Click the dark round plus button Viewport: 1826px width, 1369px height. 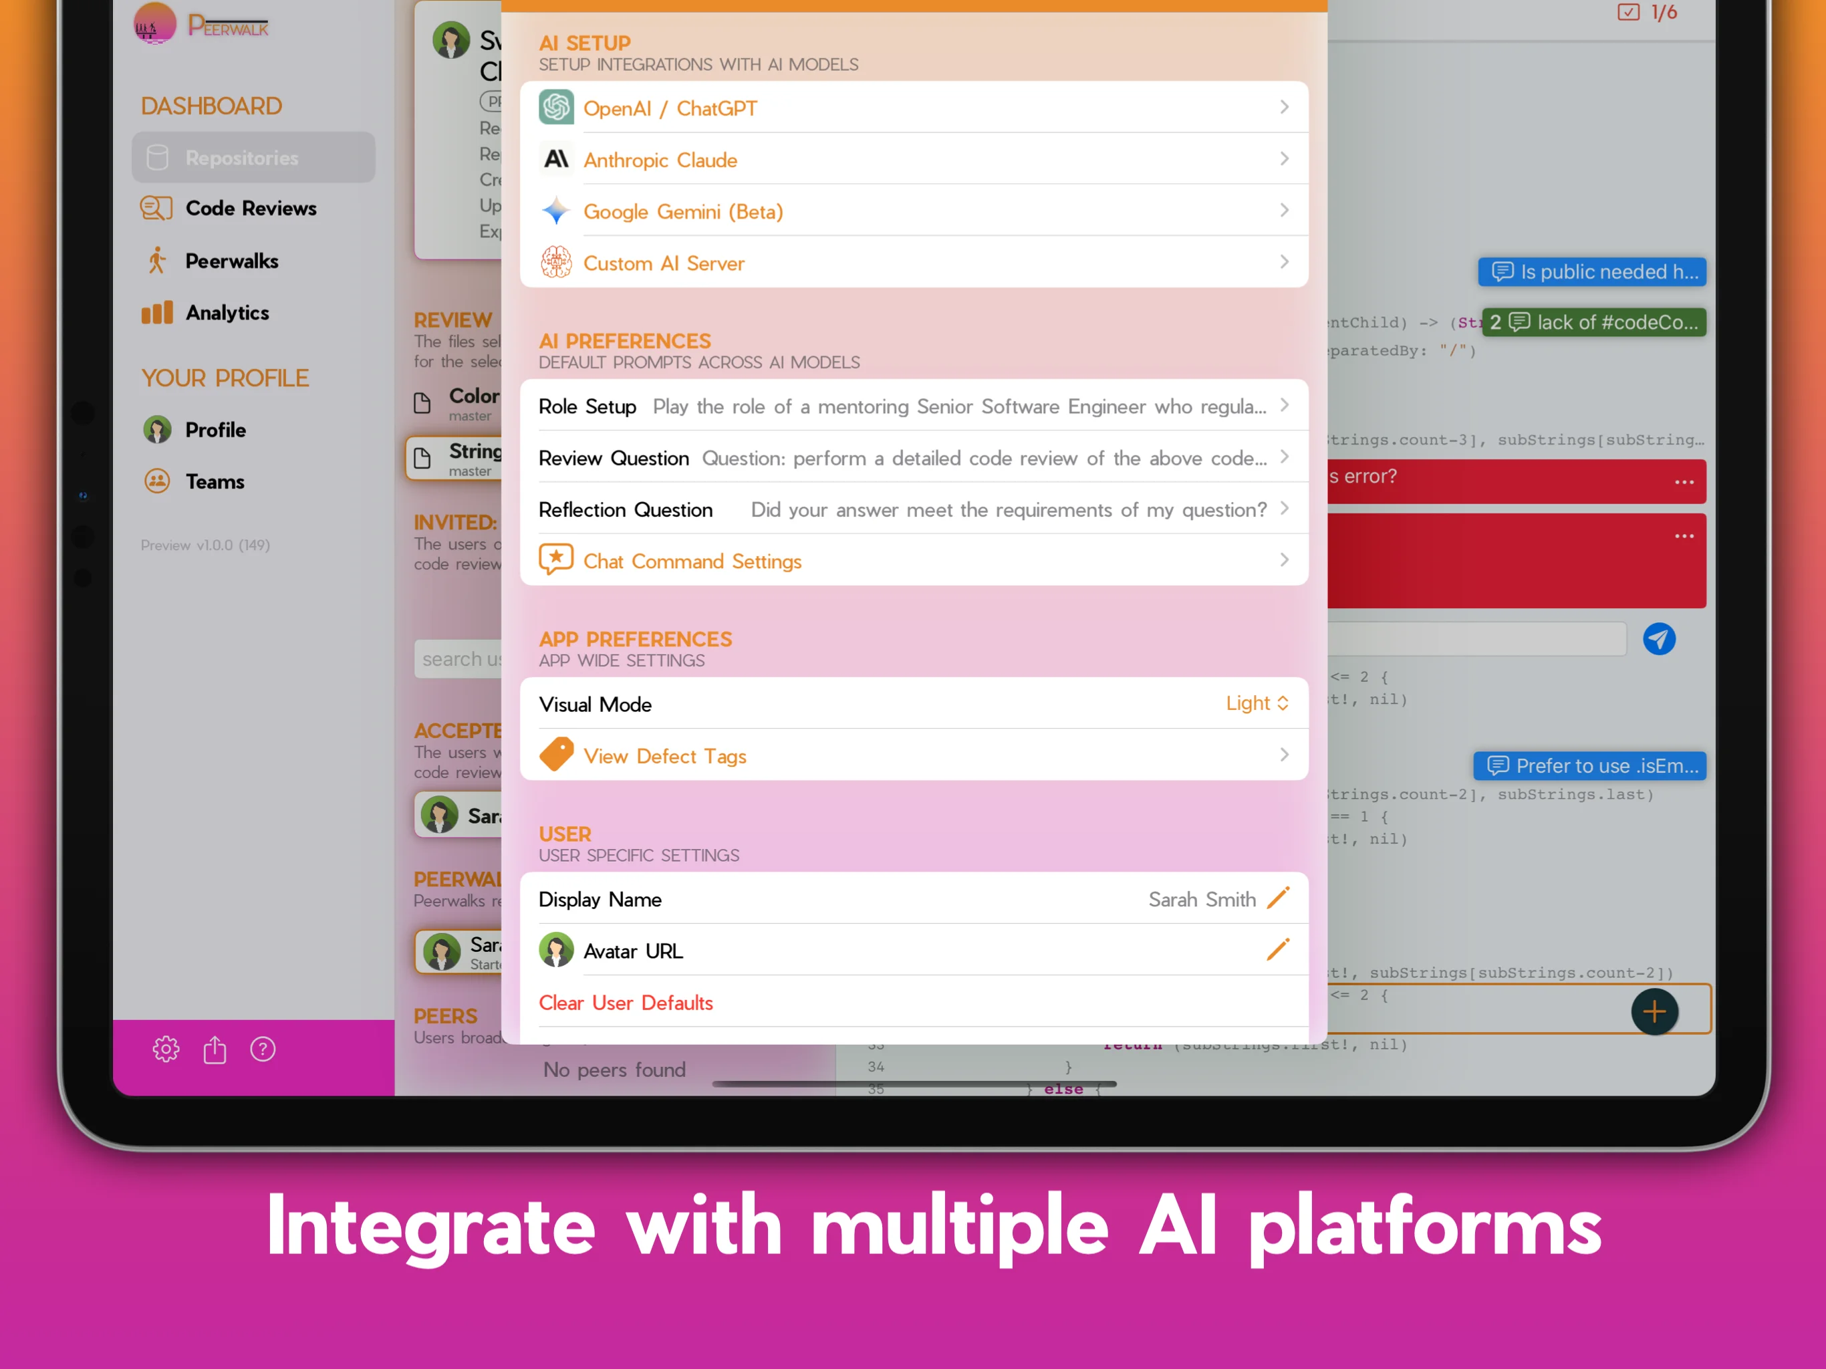[1654, 1011]
